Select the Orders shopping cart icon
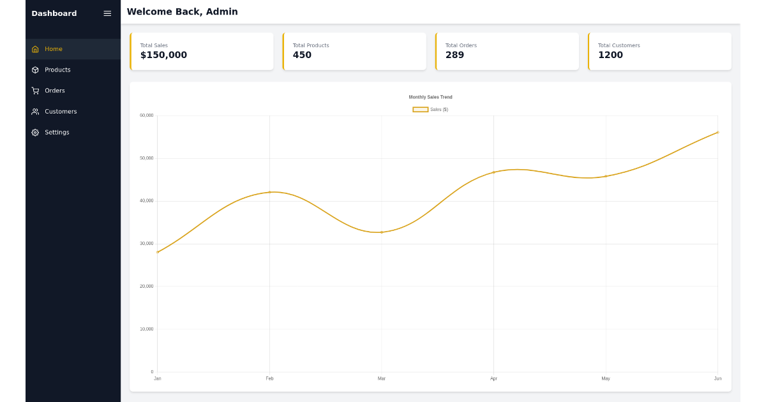Viewport: 766px width, 402px height. [x=35, y=90]
